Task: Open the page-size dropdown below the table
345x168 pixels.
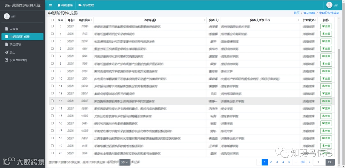Action: [125, 162]
